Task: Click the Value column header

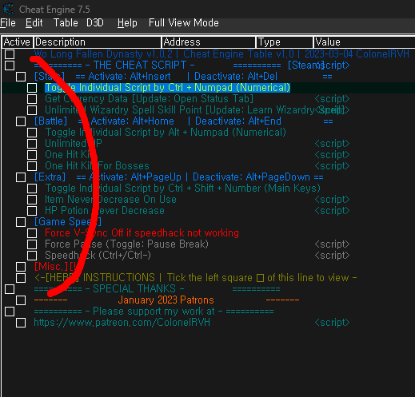Action: click(364, 42)
